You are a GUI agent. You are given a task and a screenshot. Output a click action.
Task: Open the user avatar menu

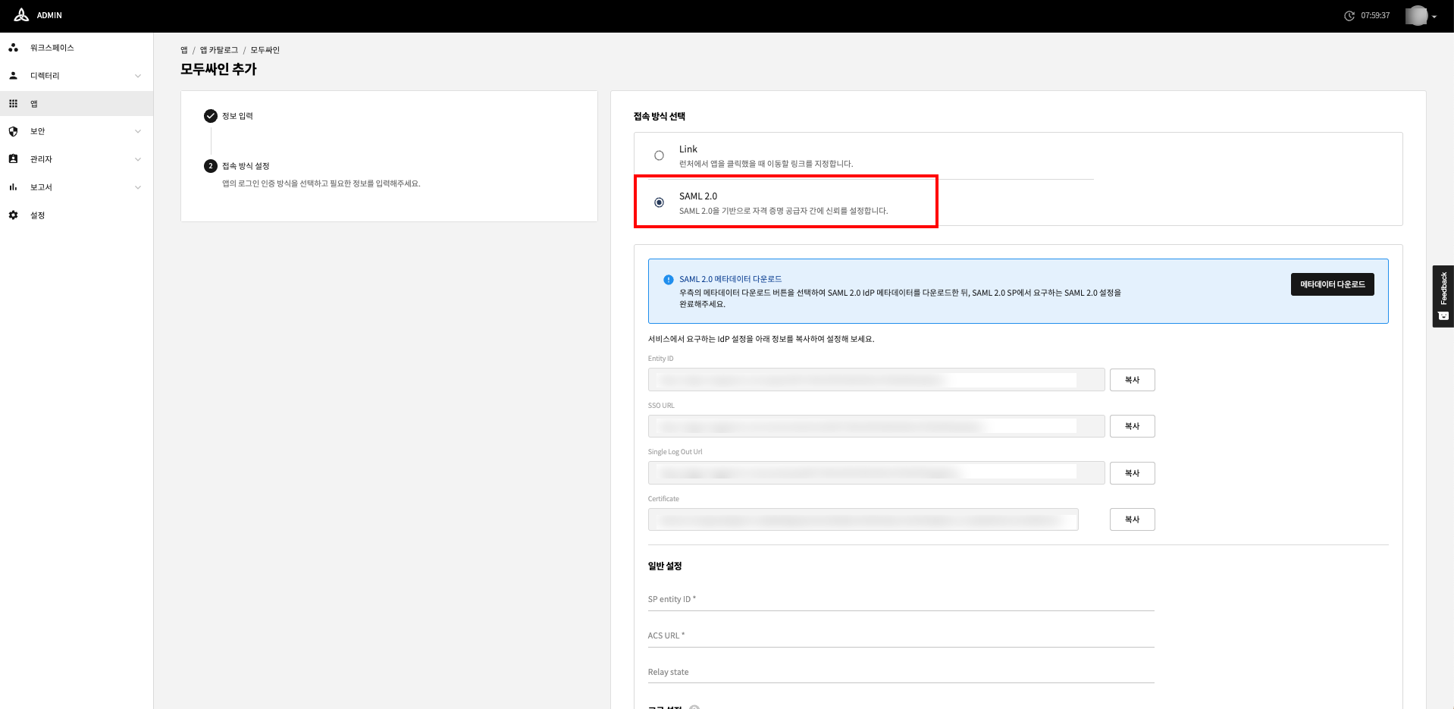[x=1416, y=16]
